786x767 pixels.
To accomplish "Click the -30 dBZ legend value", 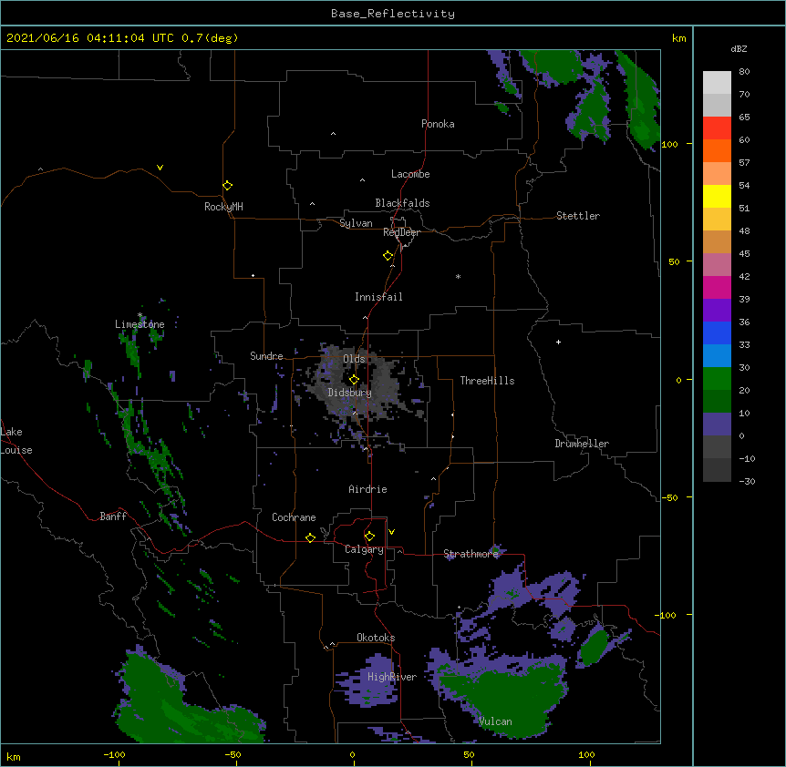I will tap(747, 481).
